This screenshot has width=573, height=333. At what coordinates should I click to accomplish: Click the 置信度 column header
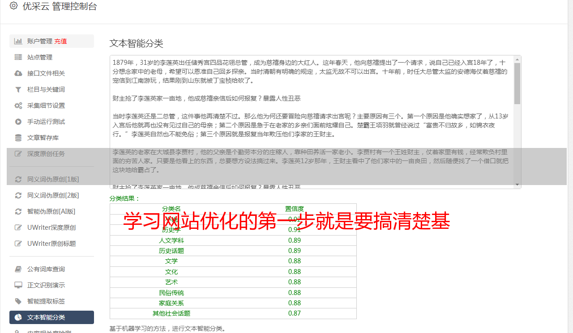click(295, 209)
